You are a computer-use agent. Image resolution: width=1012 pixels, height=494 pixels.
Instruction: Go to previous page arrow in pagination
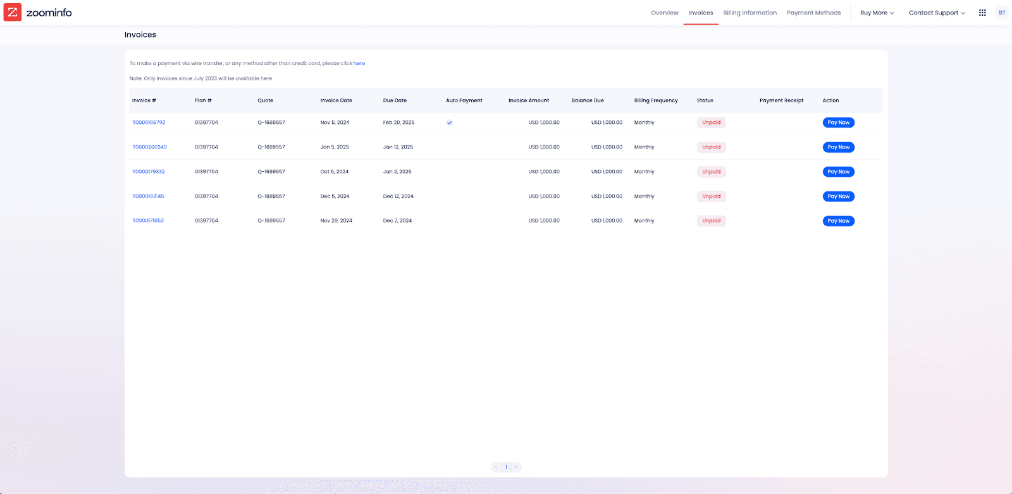tap(497, 467)
